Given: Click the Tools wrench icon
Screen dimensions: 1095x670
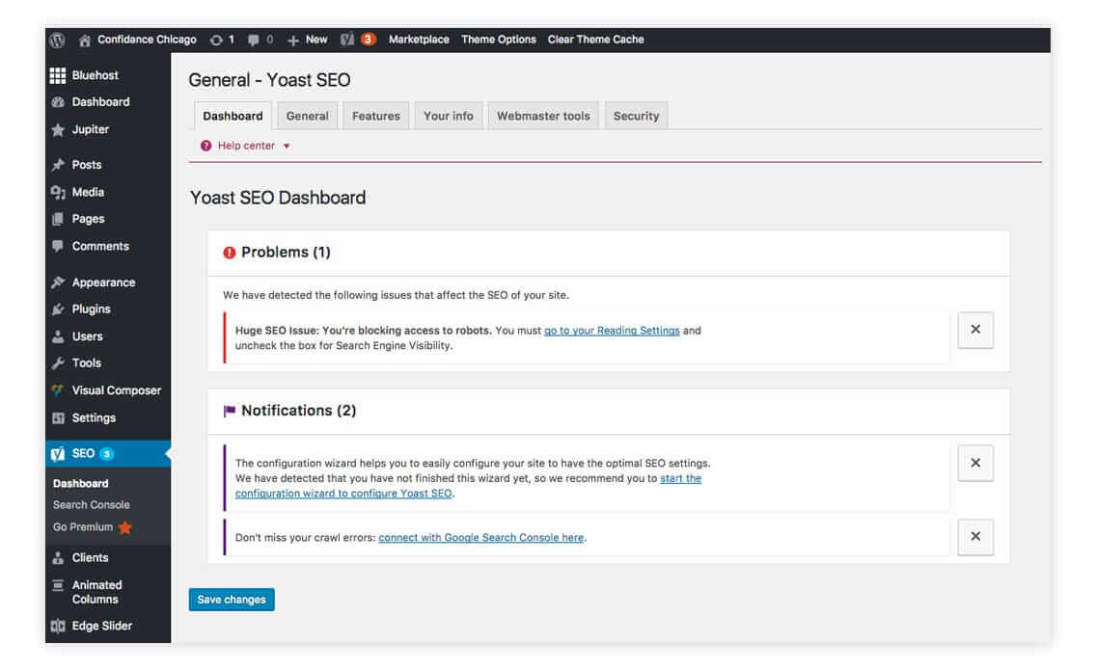Looking at the screenshot, I should tap(58, 362).
